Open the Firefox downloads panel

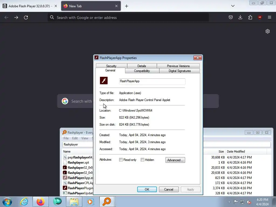[240, 17]
